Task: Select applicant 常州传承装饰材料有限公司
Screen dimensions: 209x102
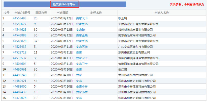Action: point(135,75)
